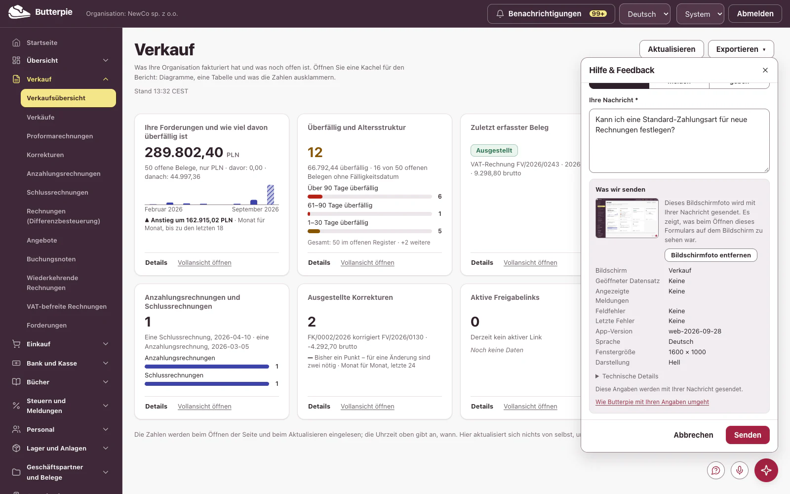This screenshot has width=790, height=494.
Task: Expand the Übersicht sidebar section chevron
Action: [106, 60]
